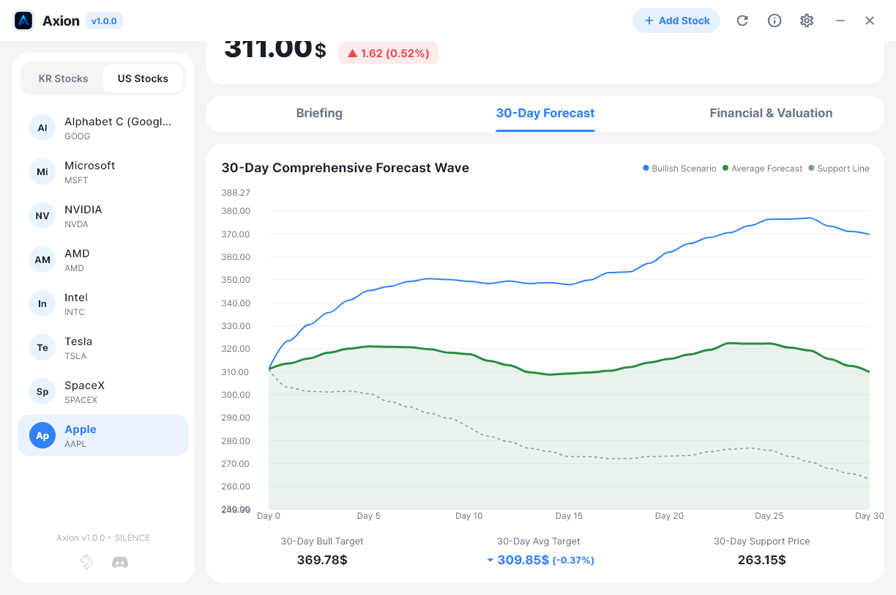Click the Axion v1.0.0 • SILENCE footer text
The image size is (896, 595).
pyautogui.click(x=103, y=538)
